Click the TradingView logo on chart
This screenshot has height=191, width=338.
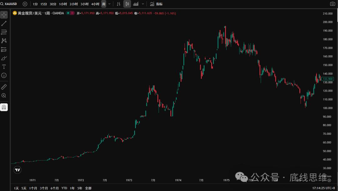coord(18,170)
